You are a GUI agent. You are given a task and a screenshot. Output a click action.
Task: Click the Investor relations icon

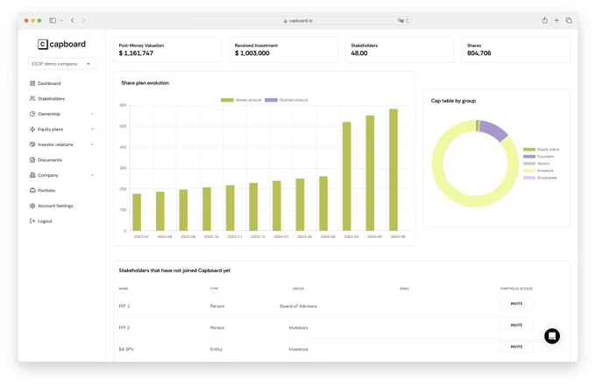point(32,144)
